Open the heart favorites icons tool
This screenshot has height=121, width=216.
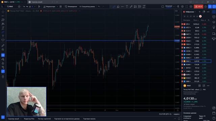[x=3, y=40]
